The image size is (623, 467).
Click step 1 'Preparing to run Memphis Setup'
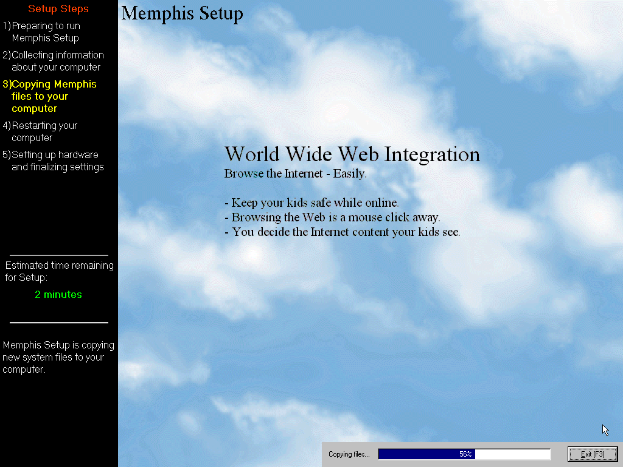tap(41, 32)
